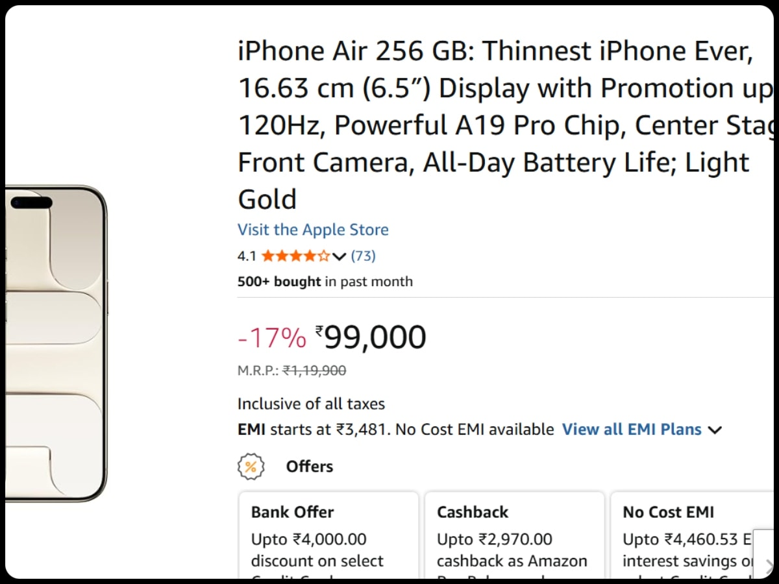Open the Visit the Apple Store link
The width and height of the screenshot is (779, 584).
coord(313,230)
